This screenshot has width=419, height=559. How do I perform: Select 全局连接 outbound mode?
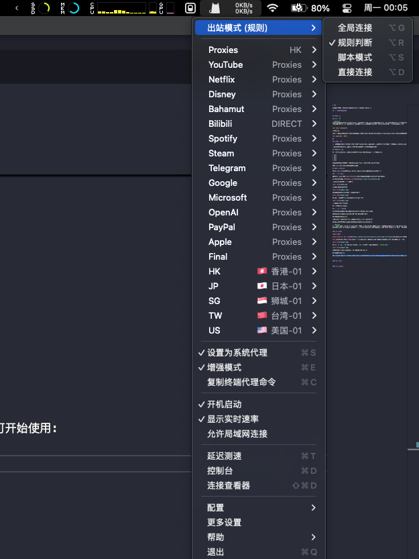point(355,28)
